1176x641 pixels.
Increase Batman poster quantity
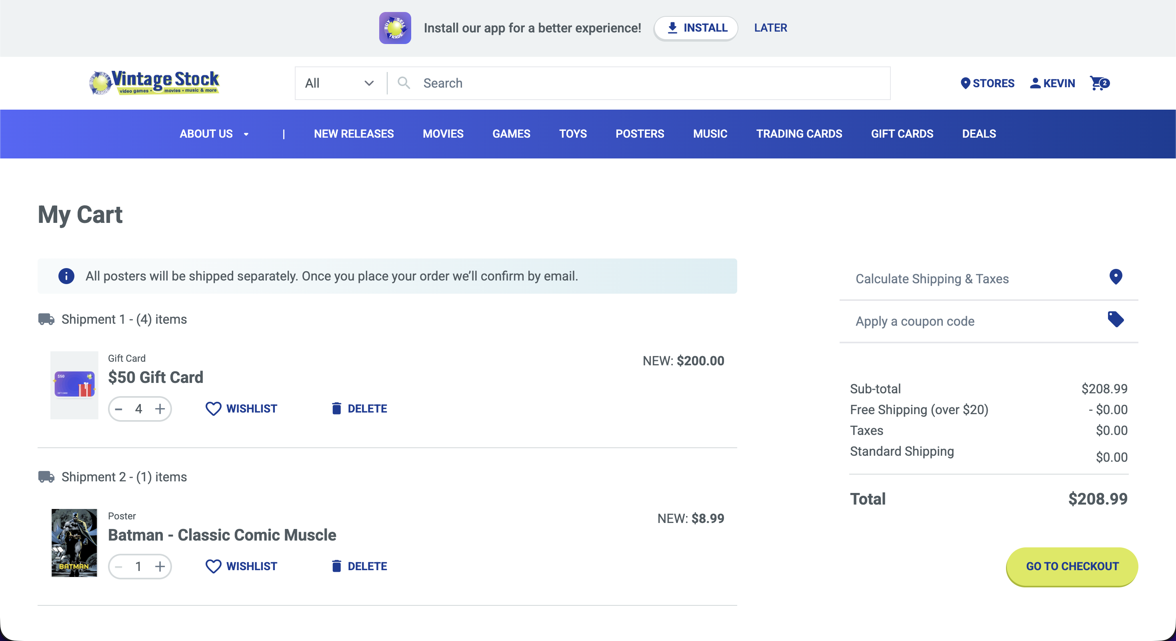(x=160, y=566)
